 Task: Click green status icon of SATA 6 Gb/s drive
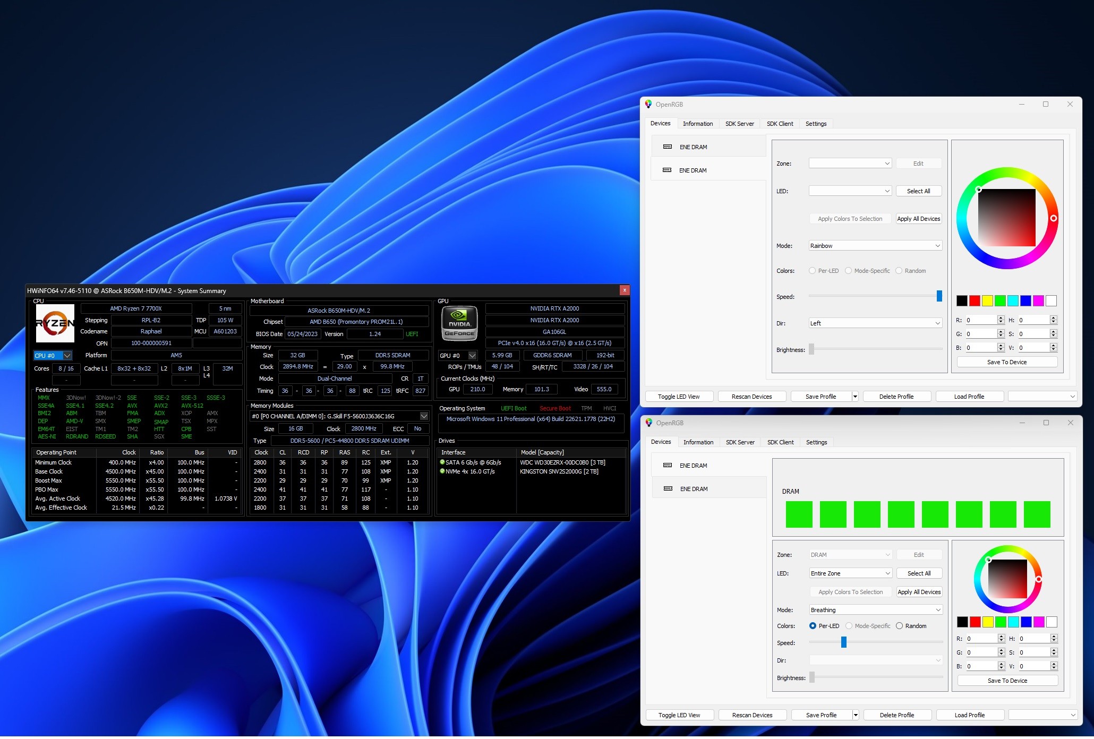pos(442,462)
